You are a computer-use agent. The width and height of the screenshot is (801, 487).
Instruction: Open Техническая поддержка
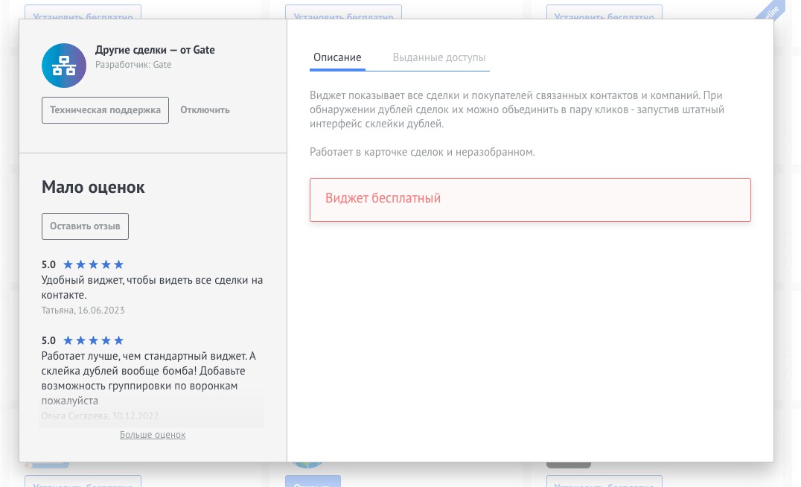[x=105, y=109]
